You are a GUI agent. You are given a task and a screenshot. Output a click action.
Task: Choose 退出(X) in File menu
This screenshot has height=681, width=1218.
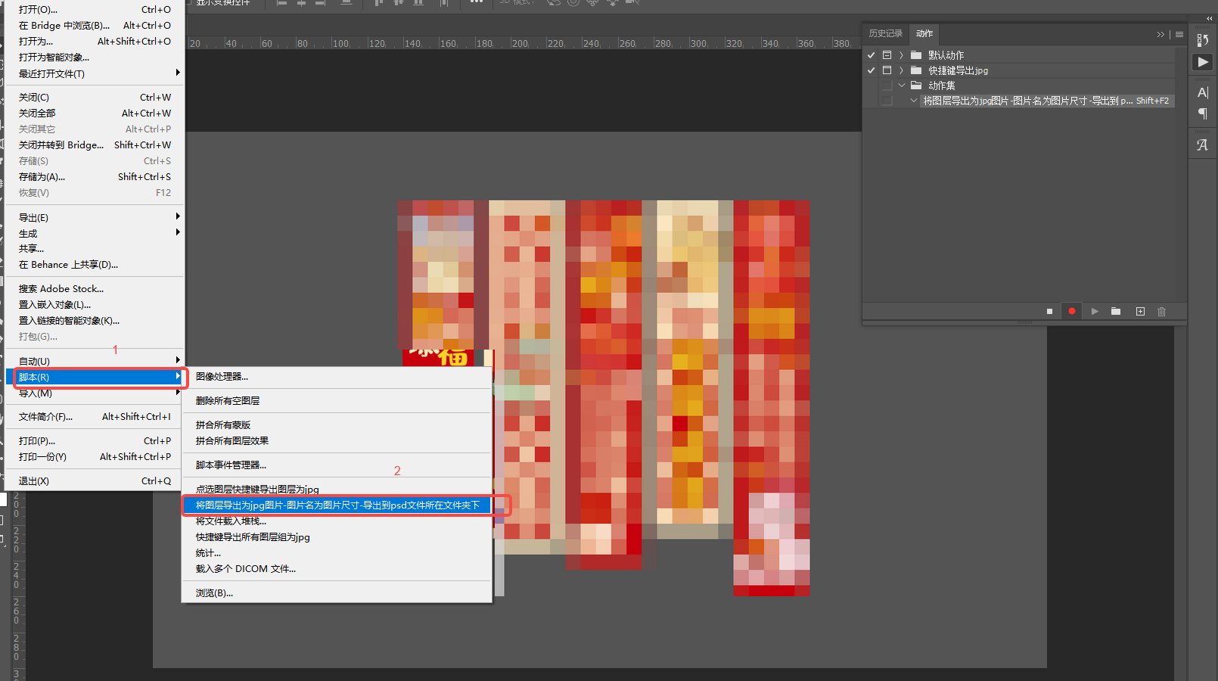(x=95, y=480)
